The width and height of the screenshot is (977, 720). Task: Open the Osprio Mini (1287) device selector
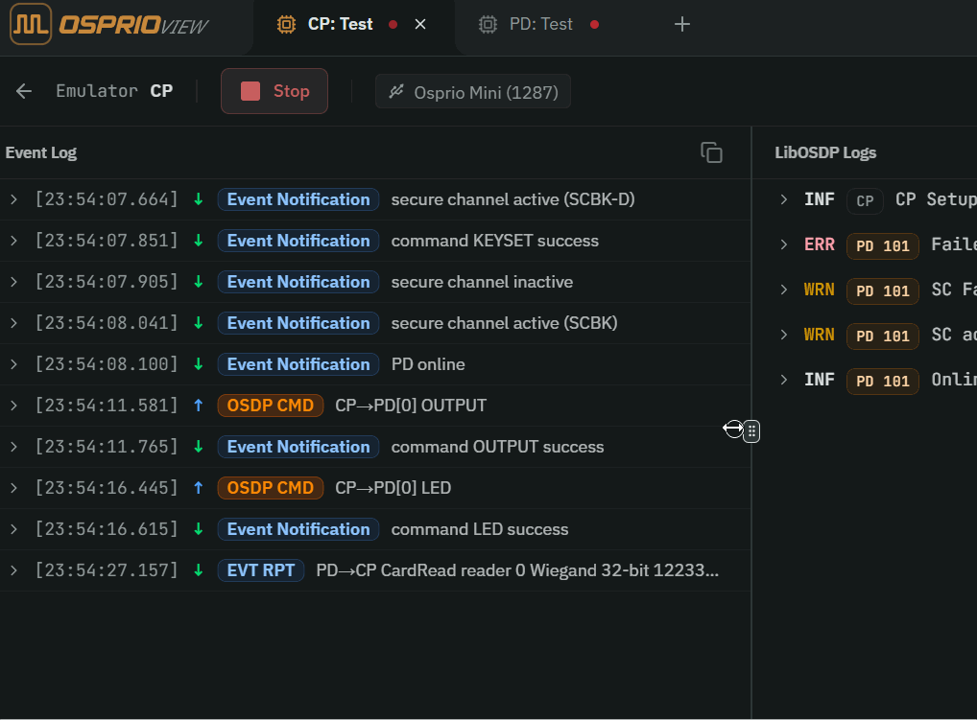473,91
